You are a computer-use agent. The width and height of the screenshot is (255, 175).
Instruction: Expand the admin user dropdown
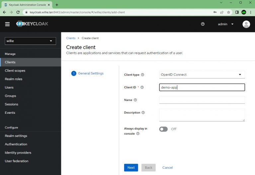point(225,24)
